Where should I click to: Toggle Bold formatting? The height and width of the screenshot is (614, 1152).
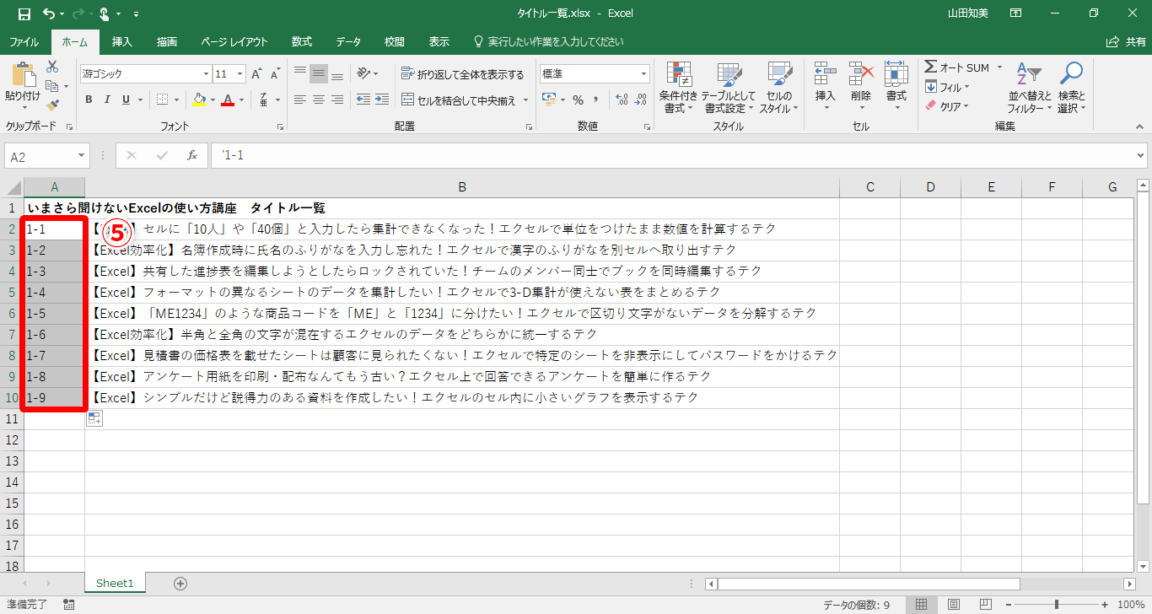point(89,100)
